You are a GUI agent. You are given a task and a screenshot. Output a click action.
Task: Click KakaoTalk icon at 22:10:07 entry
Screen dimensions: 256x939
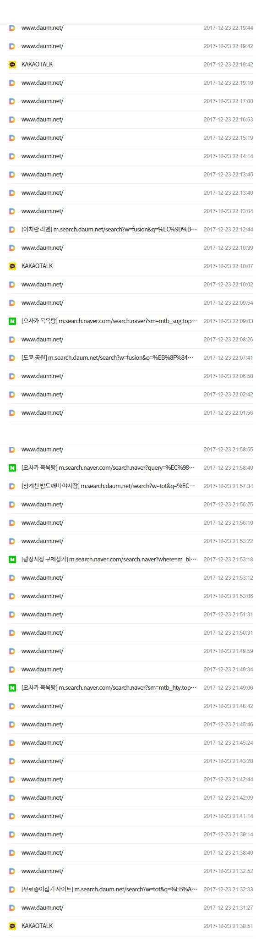12,266
